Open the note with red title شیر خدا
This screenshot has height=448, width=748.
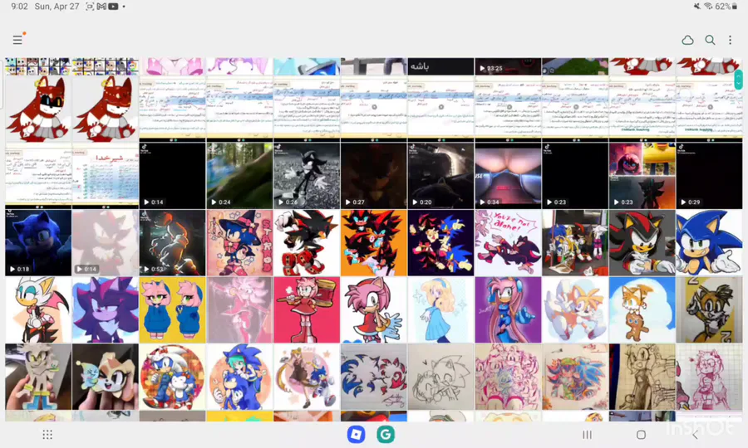(x=106, y=176)
